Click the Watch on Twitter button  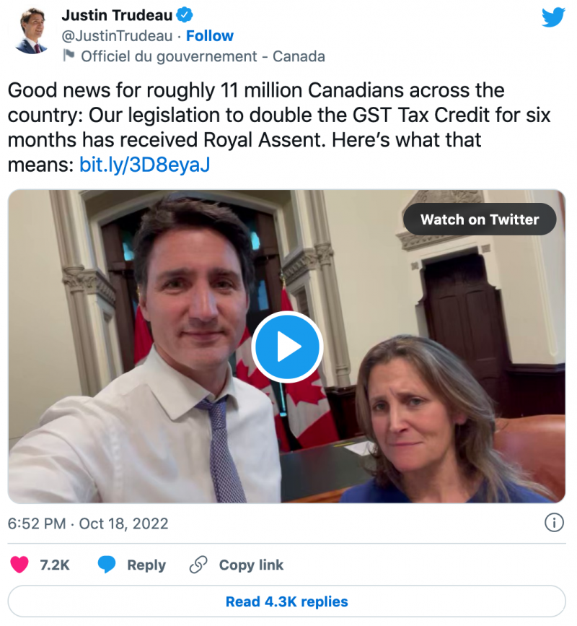click(480, 219)
